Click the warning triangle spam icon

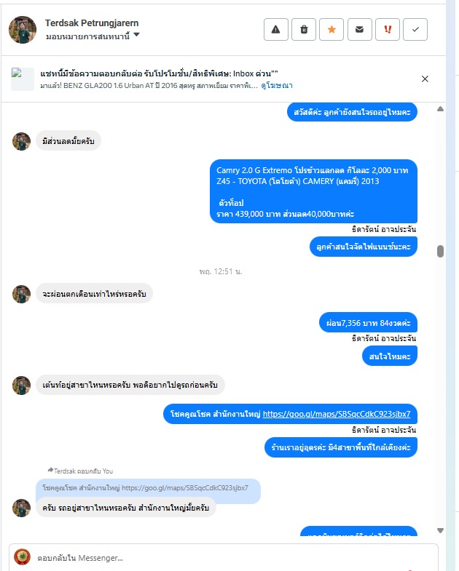tap(276, 30)
